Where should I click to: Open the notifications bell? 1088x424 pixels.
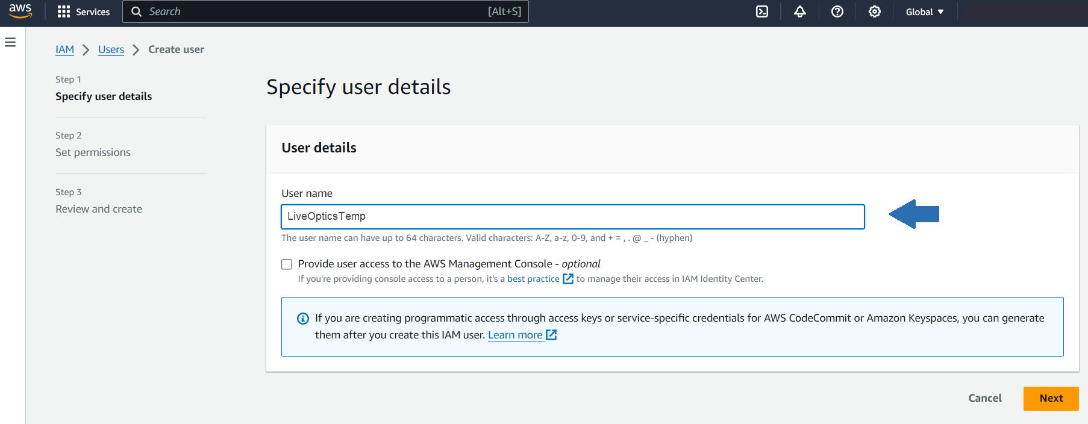[800, 11]
